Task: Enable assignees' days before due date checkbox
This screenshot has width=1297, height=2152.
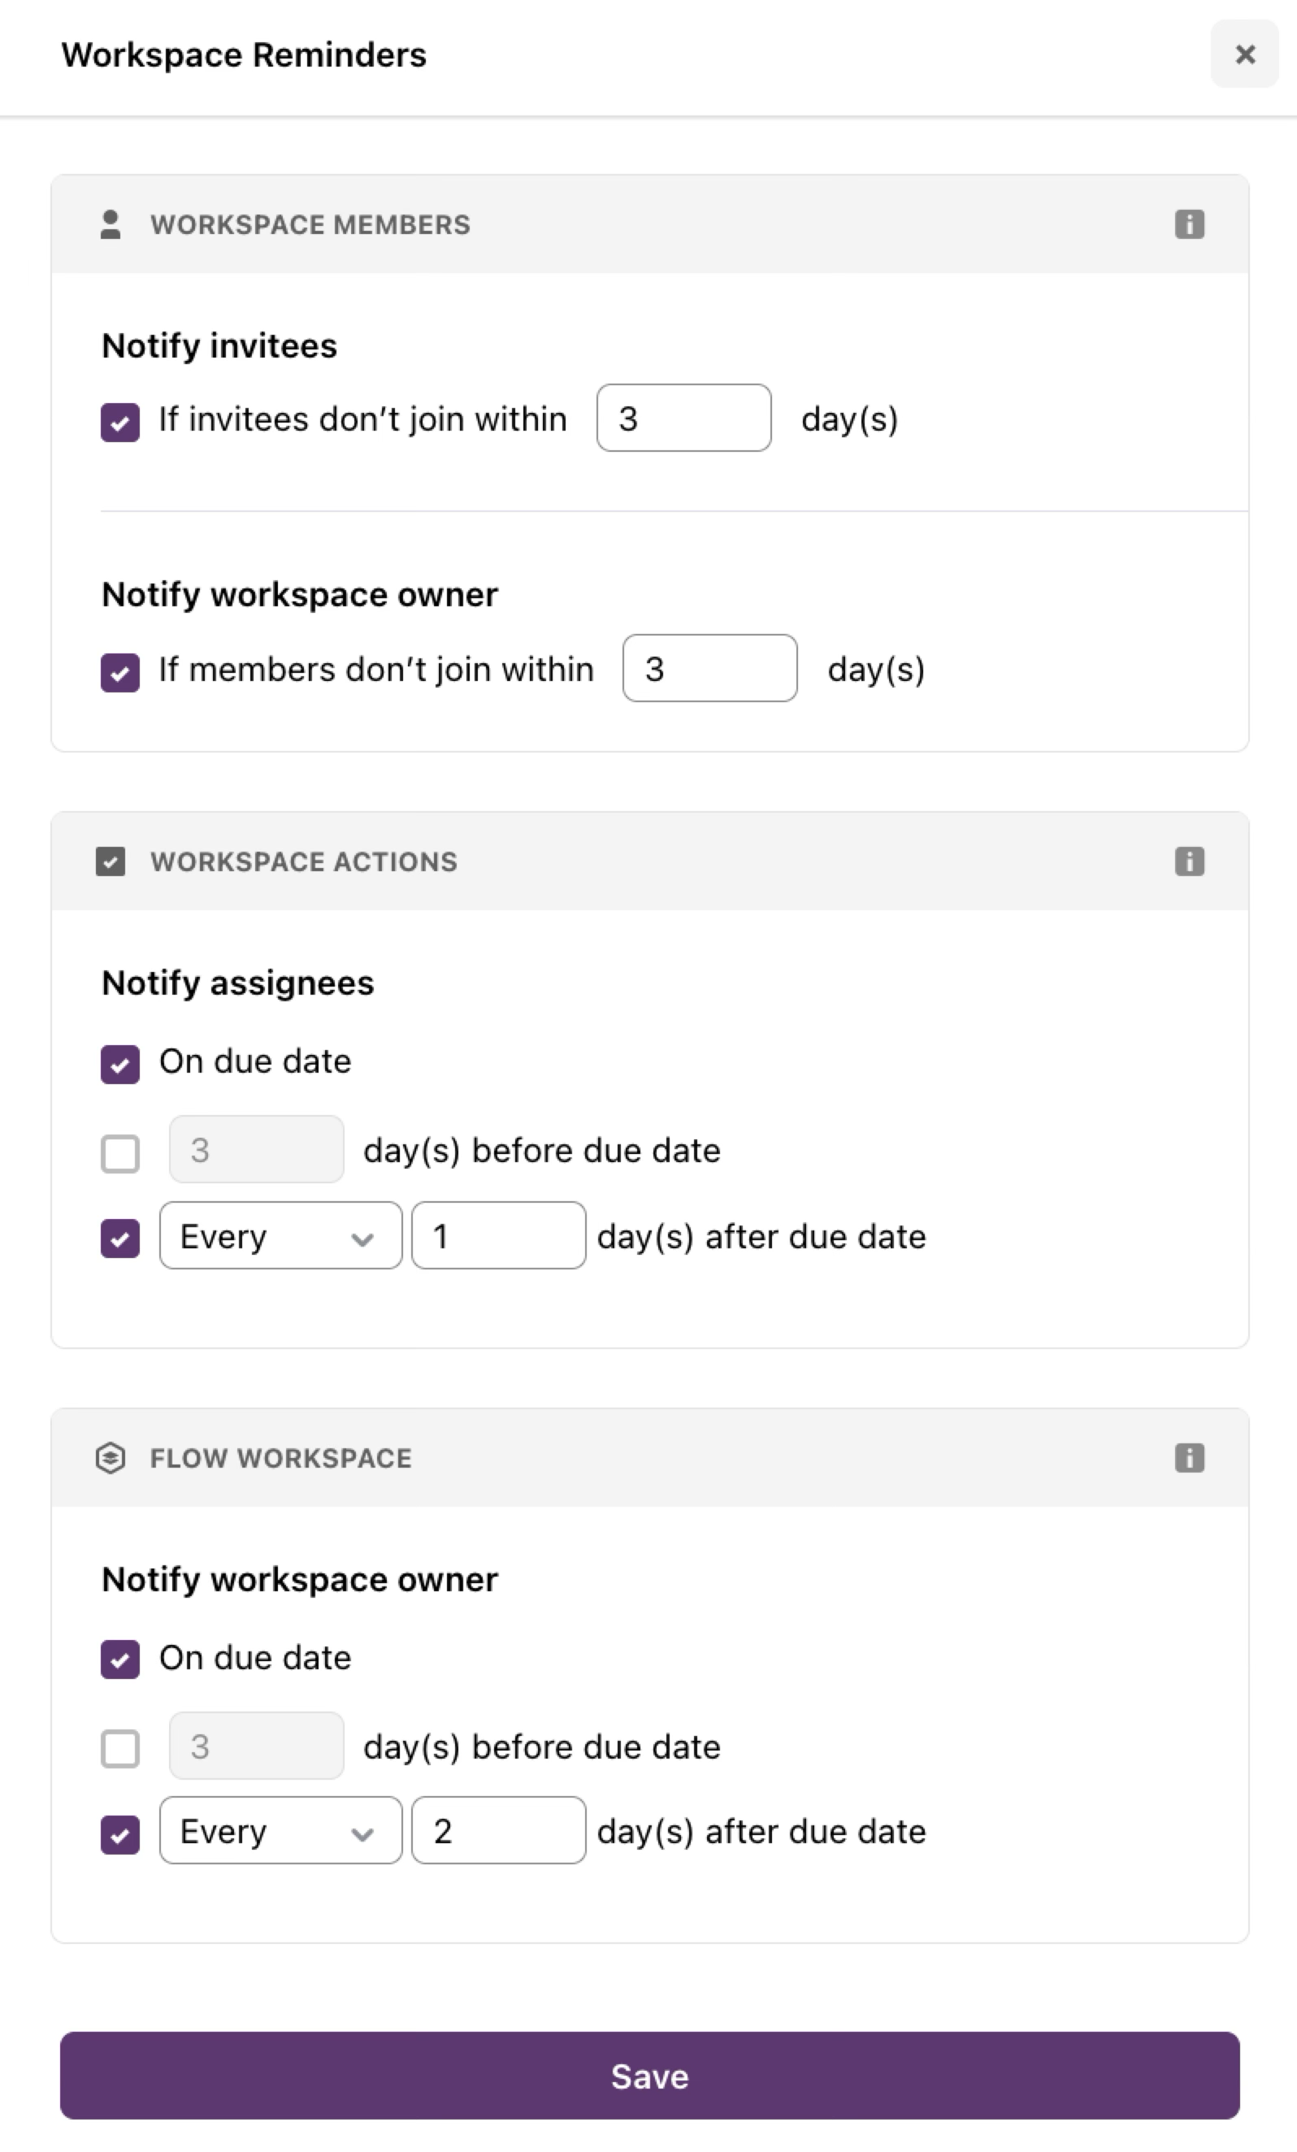Action: coord(120,1154)
